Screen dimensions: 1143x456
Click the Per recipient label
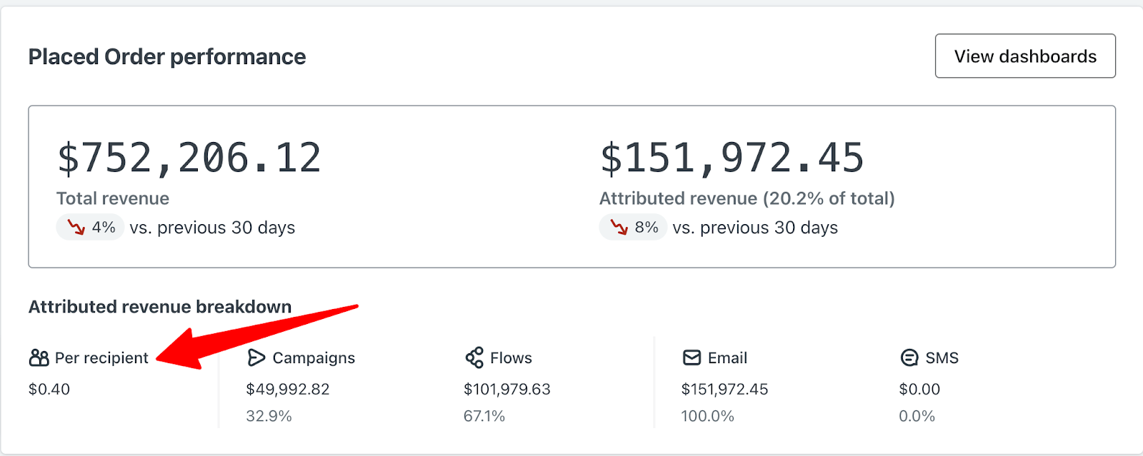click(x=101, y=358)
